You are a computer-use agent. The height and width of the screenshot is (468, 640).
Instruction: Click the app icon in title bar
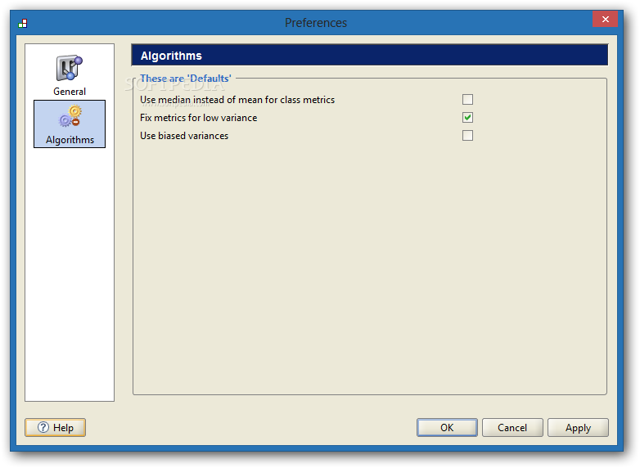[x=23, y=23]
